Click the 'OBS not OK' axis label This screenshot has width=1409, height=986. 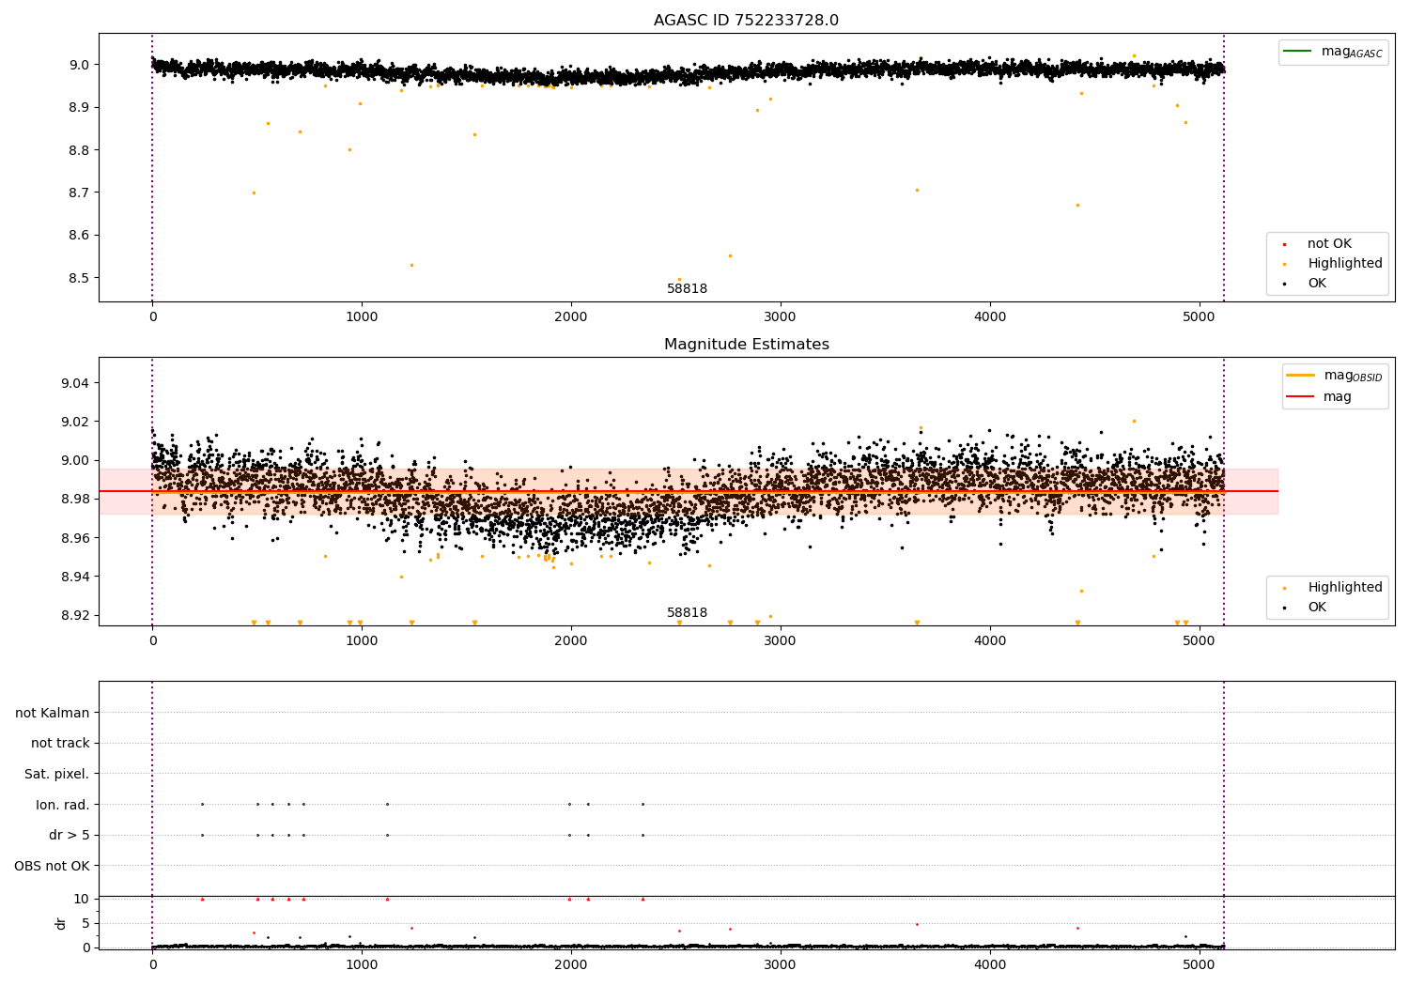point(53,866)
